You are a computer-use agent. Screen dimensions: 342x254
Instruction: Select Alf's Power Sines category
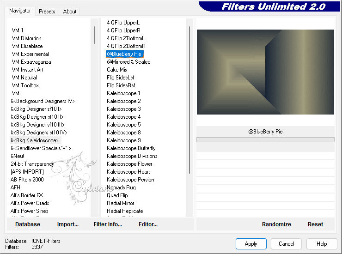(29, 211)
